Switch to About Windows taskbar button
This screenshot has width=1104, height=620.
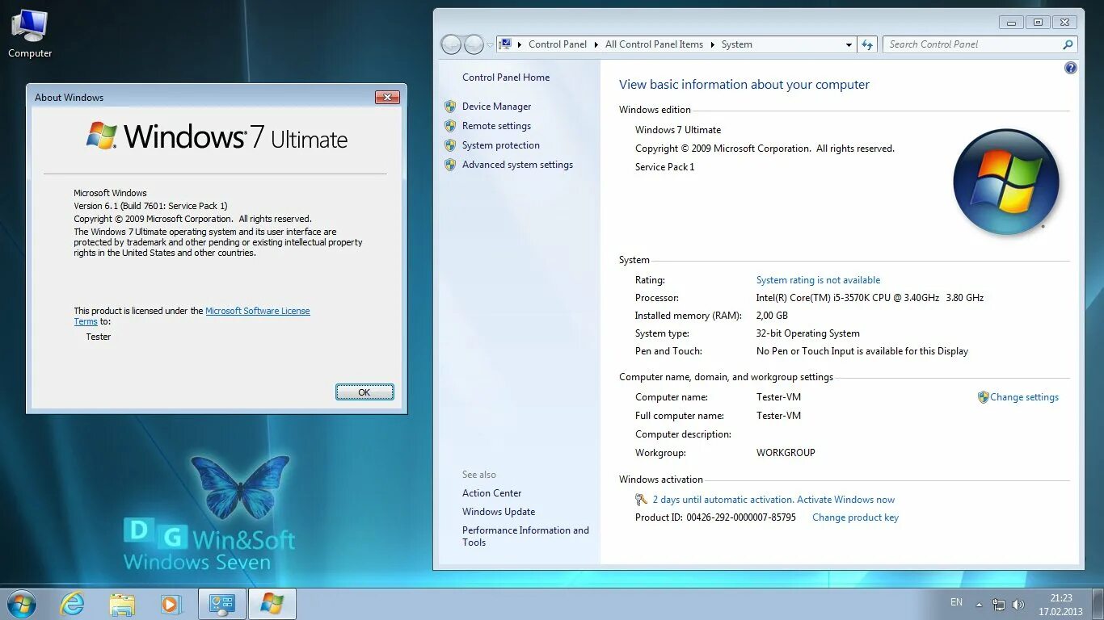[x=272, y=604]
